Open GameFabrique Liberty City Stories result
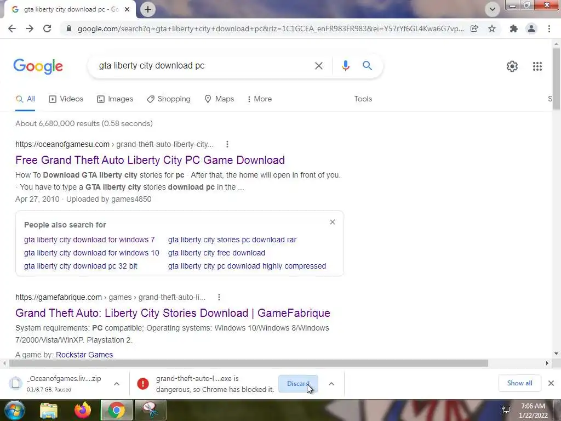561x421 pixels. click(x=173, y=313)
